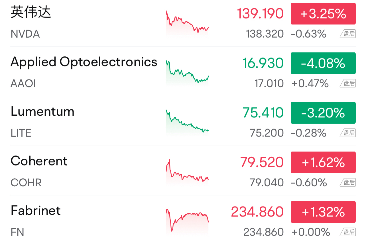Select the Fabrinet price 234.860
Image resolution: width=366 pixels, height=241 pixels.
[257, 212]
